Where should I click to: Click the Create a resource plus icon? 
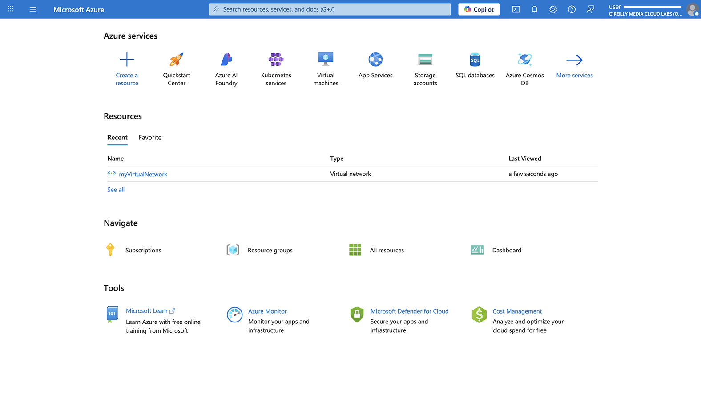point(127,60)
